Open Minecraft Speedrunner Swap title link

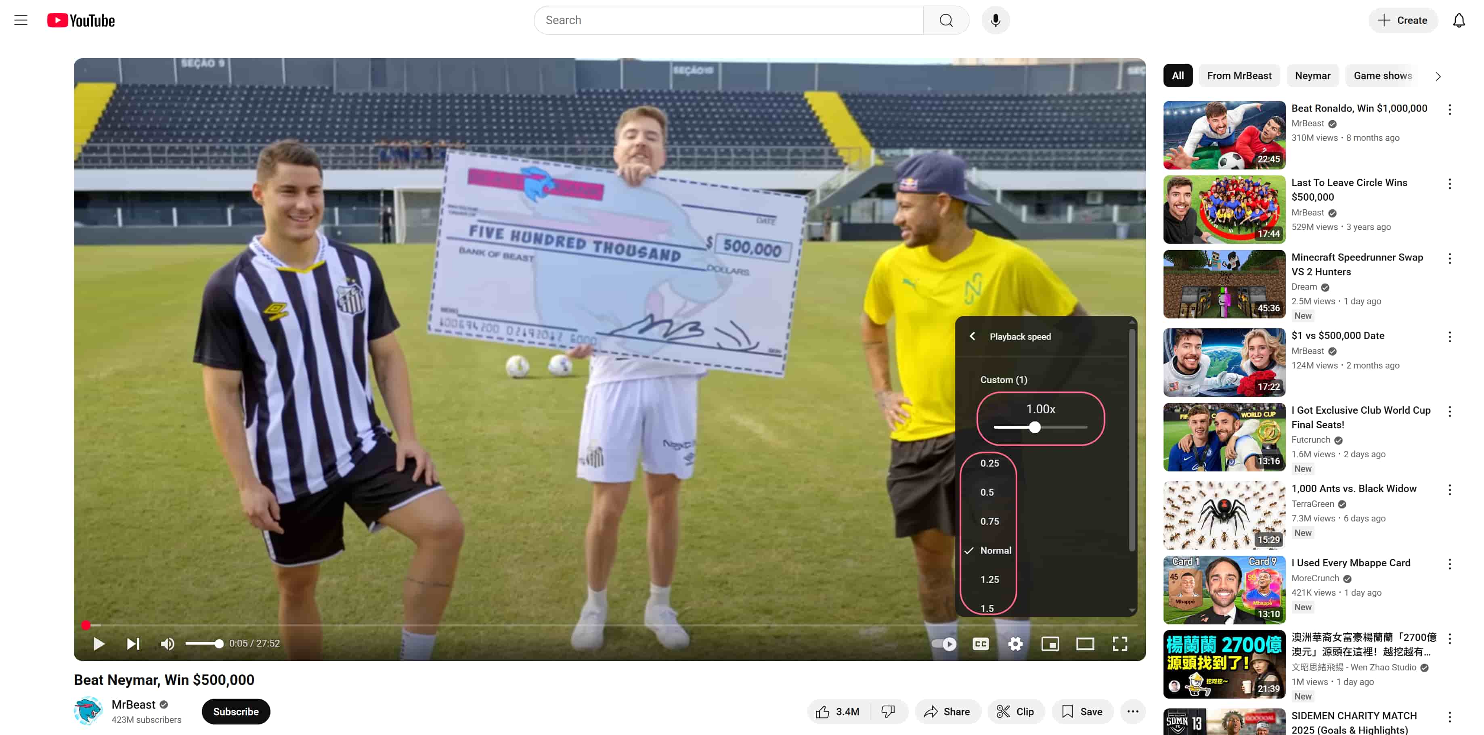coord(1357,264)
